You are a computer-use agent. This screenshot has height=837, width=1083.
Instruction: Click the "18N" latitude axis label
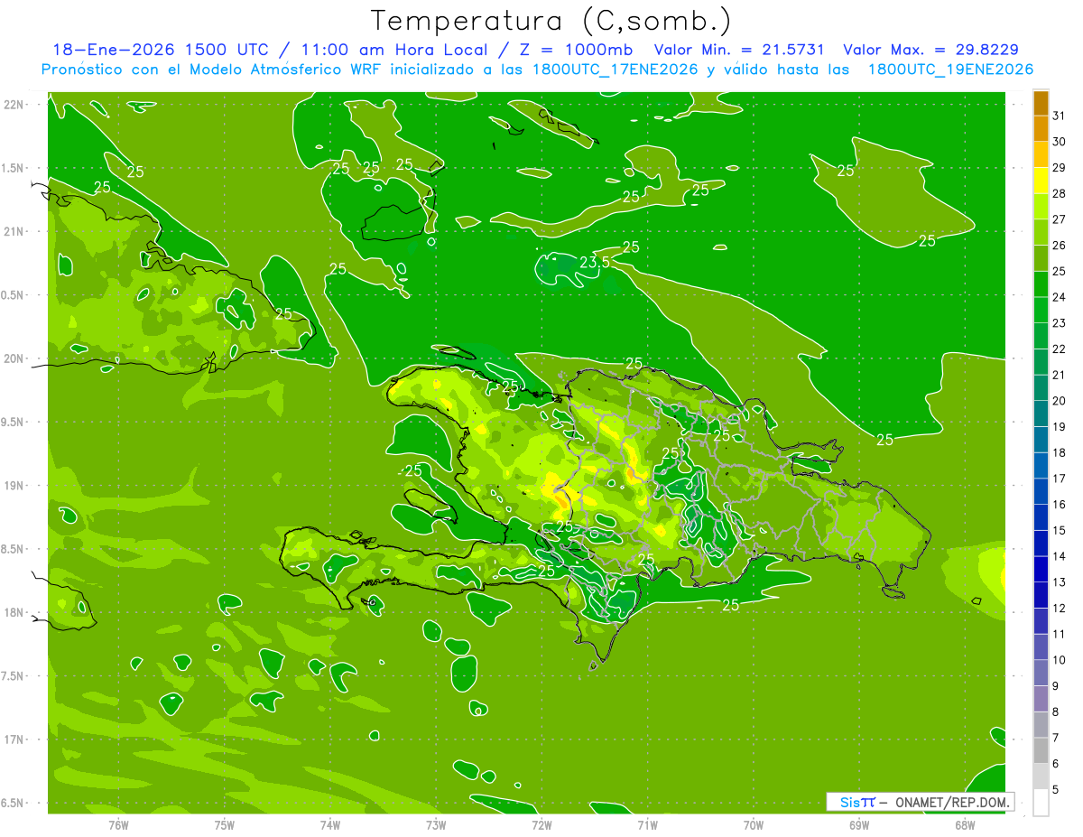point(15,612)
